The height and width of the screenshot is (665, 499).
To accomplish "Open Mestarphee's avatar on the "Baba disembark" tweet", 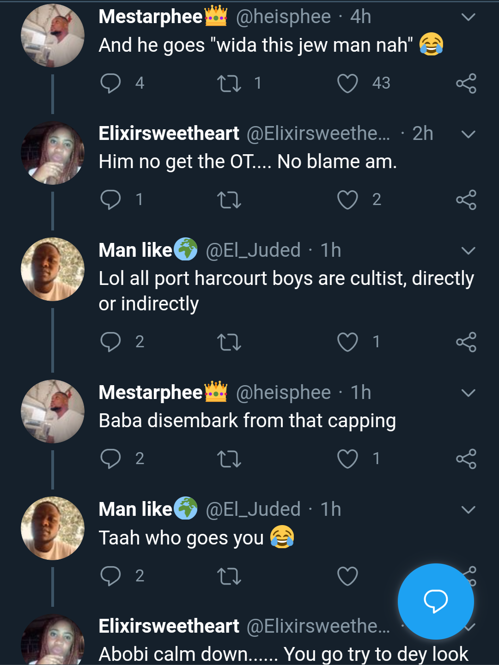I will pyautogui.click(x=53, y=411).
